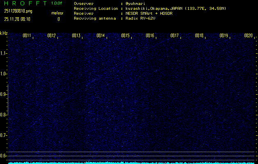258x164 pixels.
Task: Click the 0815 time marker
Action: tap(126, 36)
